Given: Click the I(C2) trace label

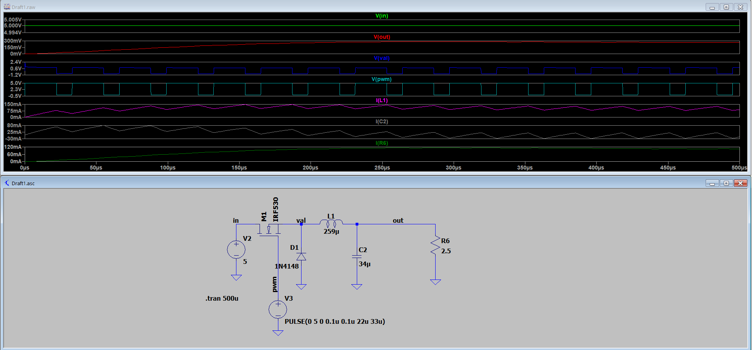Looking at the screenshot, I should 381,121.
